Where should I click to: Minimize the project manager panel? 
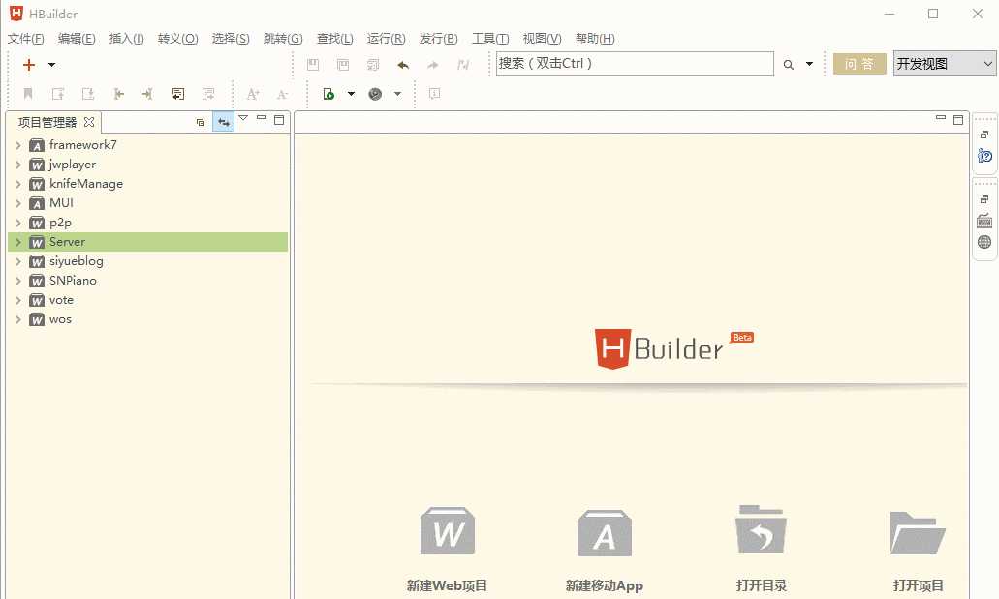262,118
